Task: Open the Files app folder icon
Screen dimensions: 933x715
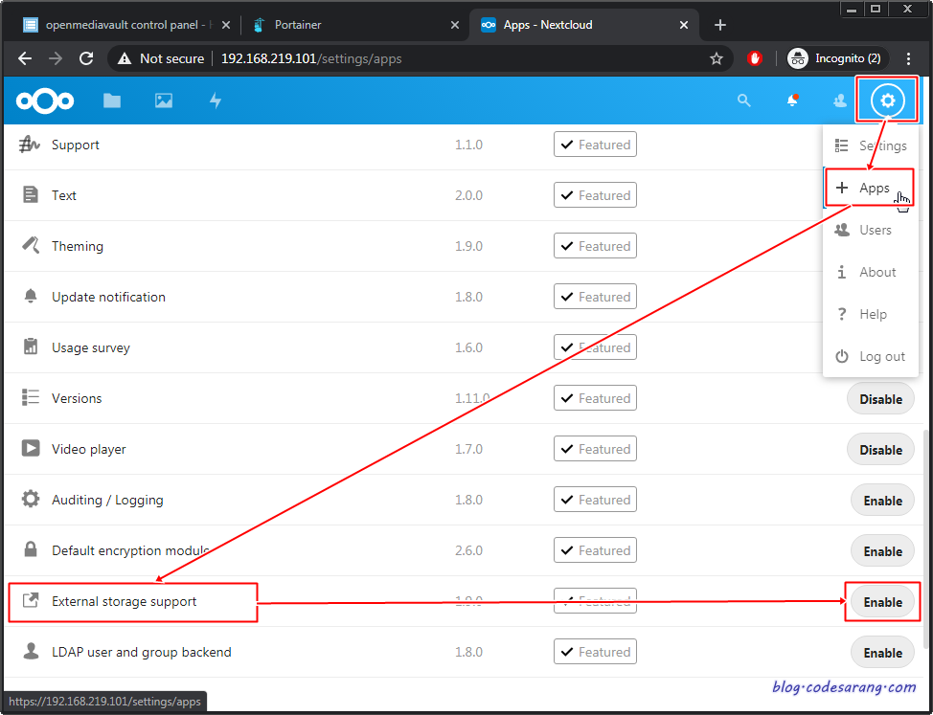Action: point(112,101)
